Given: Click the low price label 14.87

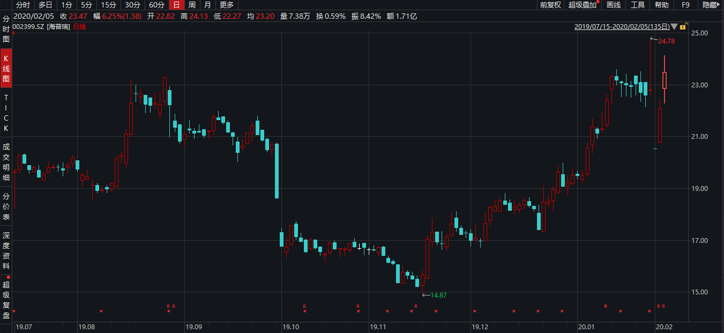Looking at the screenshot, I should 438,295.
